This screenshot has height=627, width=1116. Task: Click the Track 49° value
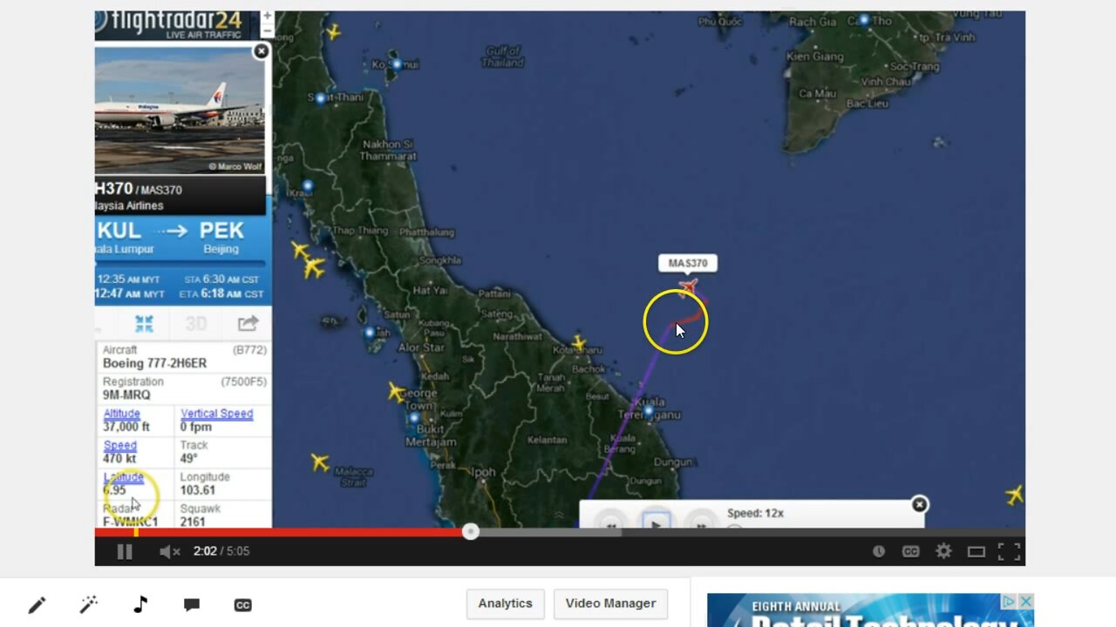click(x=189, y=458)
